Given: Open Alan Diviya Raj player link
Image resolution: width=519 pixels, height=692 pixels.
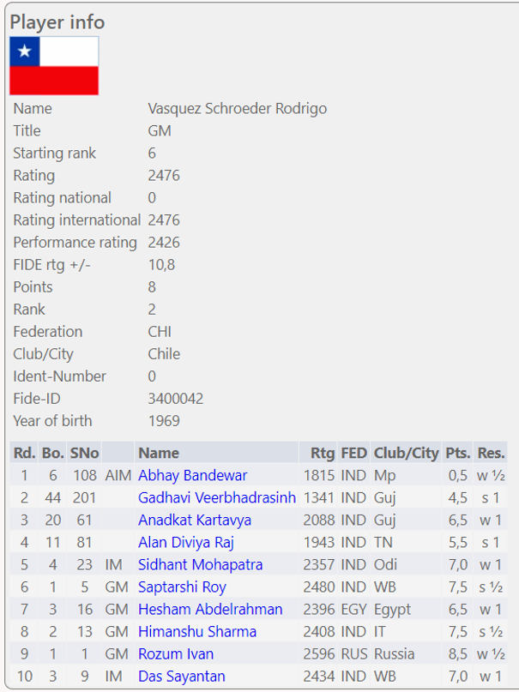Looking at the screenshot, I should tap(185, 542).
